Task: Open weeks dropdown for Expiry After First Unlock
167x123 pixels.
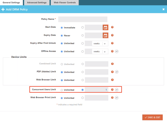Action: [100, 43]
